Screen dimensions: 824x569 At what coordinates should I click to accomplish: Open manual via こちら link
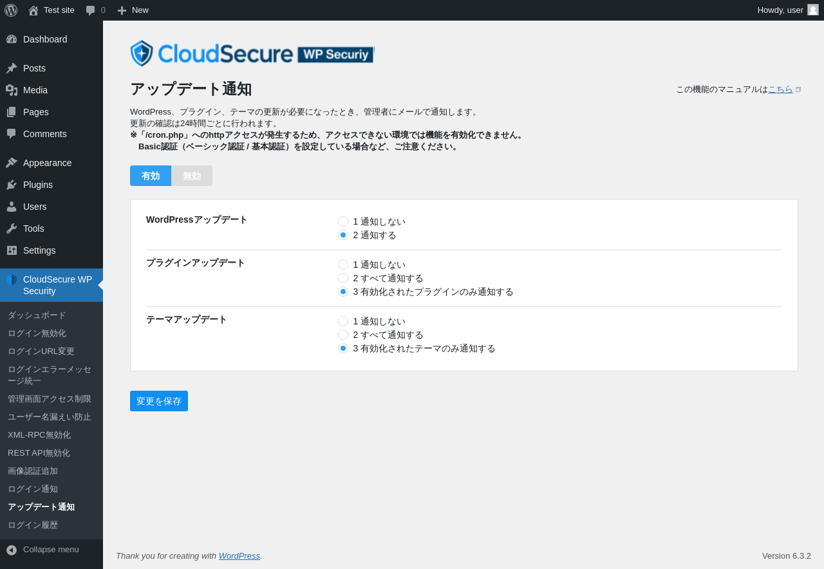[x=780, y=89]
